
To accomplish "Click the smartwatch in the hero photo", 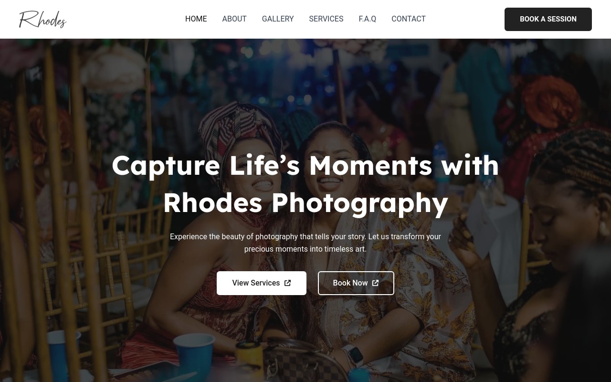I will click(x=353, y=355).
